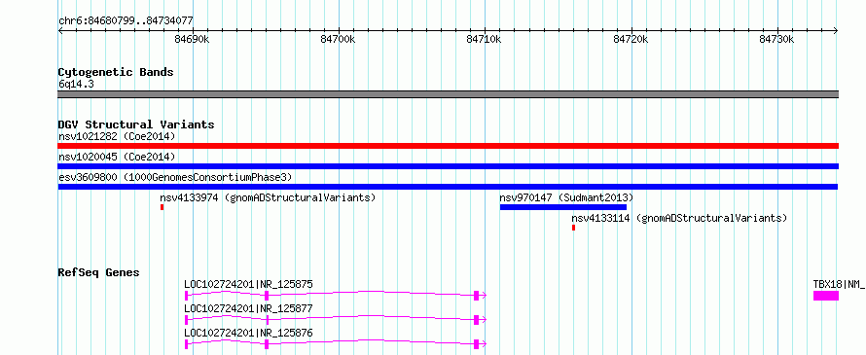Click the TBX18 gene exon block
Image resolution: width=866 pixels, height=355 pixels.
click(x=826, y=296)
